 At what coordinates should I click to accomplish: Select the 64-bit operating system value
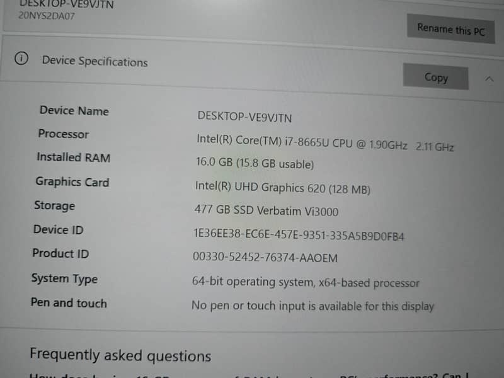click(x=306, y=282)
